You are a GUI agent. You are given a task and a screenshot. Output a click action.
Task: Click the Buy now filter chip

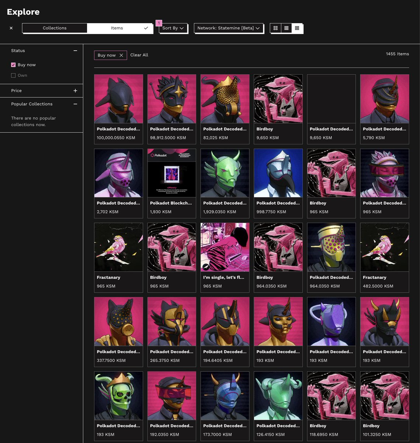point(111,55)
